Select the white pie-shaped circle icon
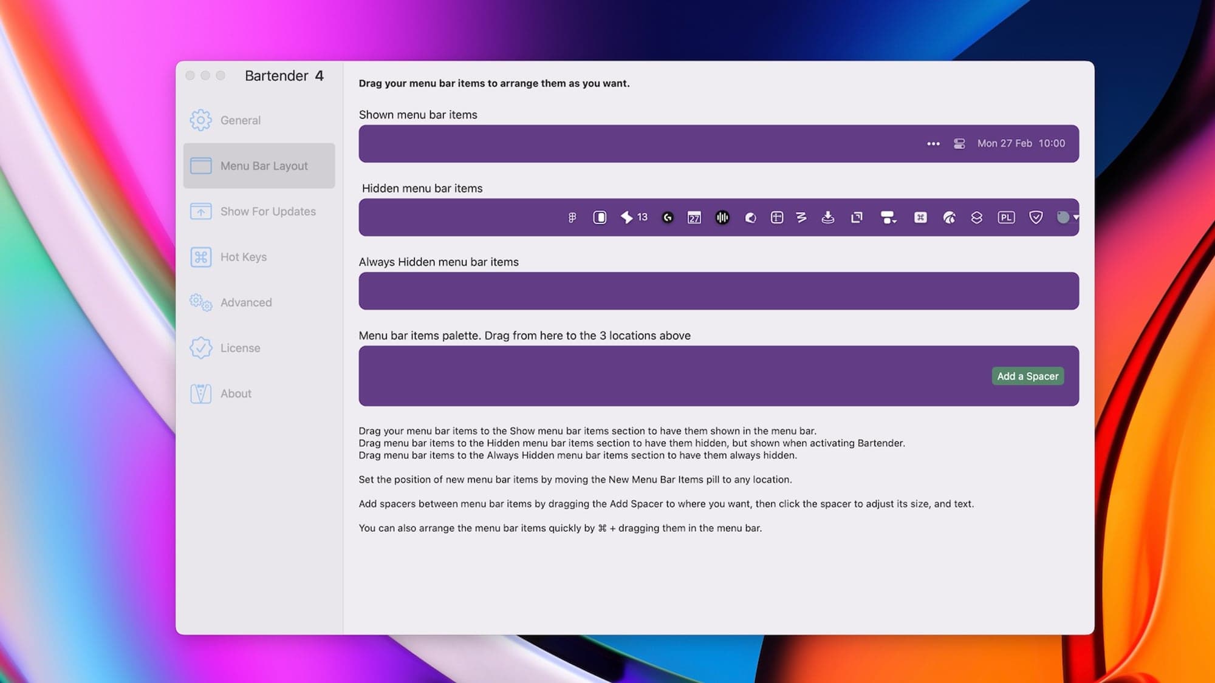 [x=750, y=217]
